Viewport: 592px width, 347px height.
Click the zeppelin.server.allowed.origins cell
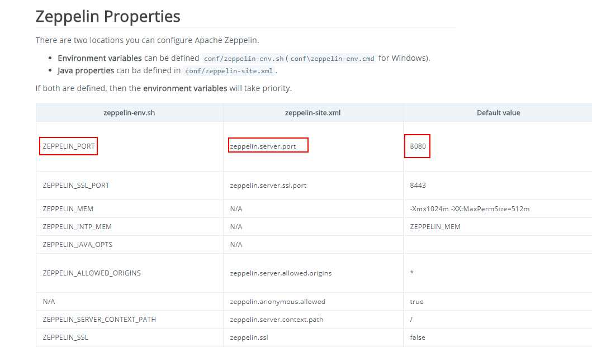coord(281,273)
